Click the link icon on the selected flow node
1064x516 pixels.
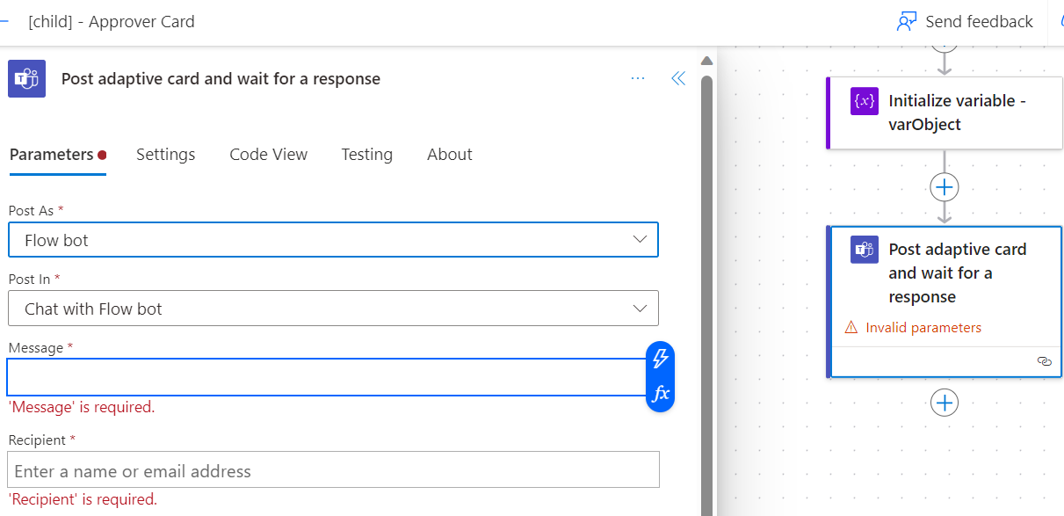(1044, 360)
